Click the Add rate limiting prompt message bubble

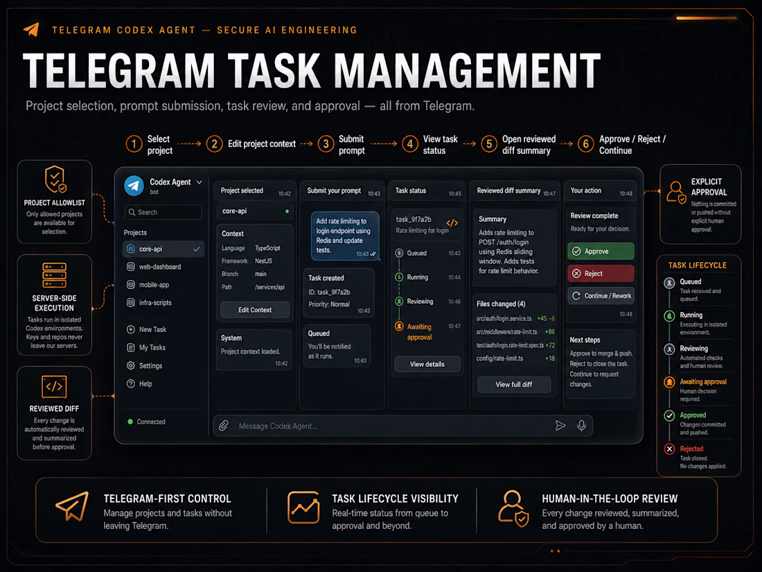345,236
